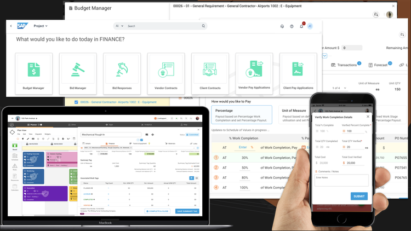This screenshot has width=411, height=231.
Task: Click the SAVE SUMMARY TAG button
Action: click(187, 211)
